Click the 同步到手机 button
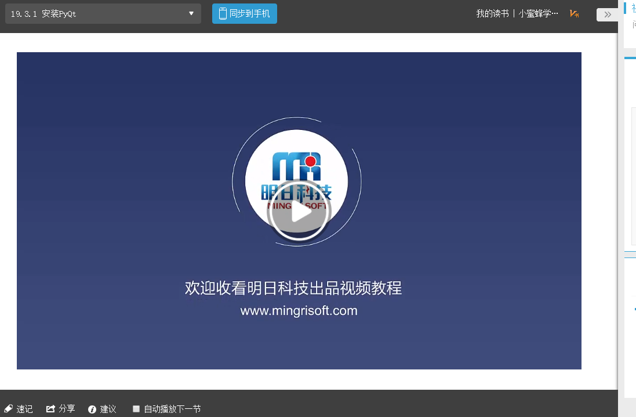Image resolution: width=636 pixels, height=417 pixels. pyautogui.click(x=245, y=14)
